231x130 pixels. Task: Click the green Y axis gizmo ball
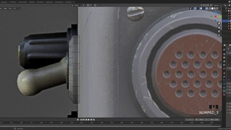(x=220, y=16)
